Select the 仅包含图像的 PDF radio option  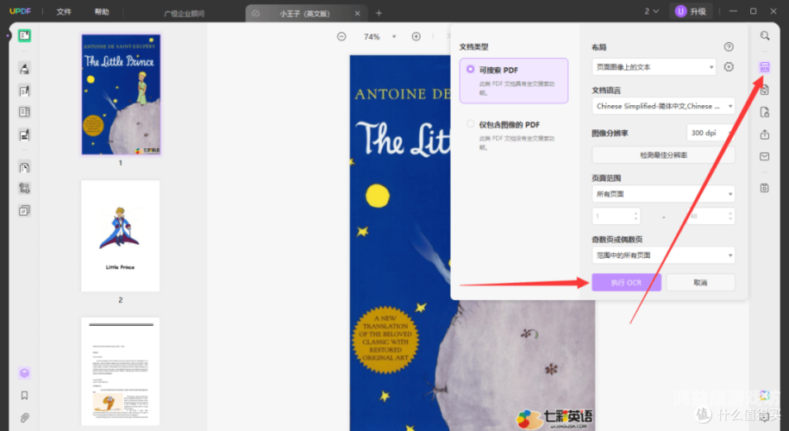click(x=470, y=125)
